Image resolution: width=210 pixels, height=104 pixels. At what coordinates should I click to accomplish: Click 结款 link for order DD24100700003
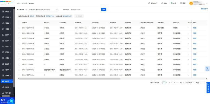[195, 70]
